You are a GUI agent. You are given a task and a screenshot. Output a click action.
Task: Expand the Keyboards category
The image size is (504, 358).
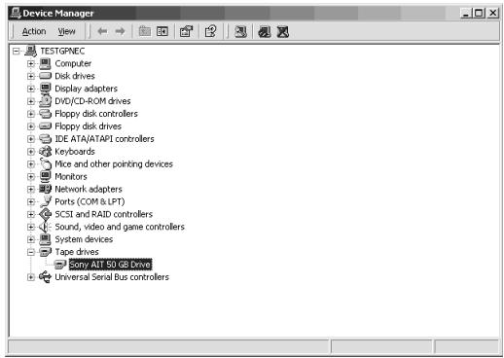(31, 152)
